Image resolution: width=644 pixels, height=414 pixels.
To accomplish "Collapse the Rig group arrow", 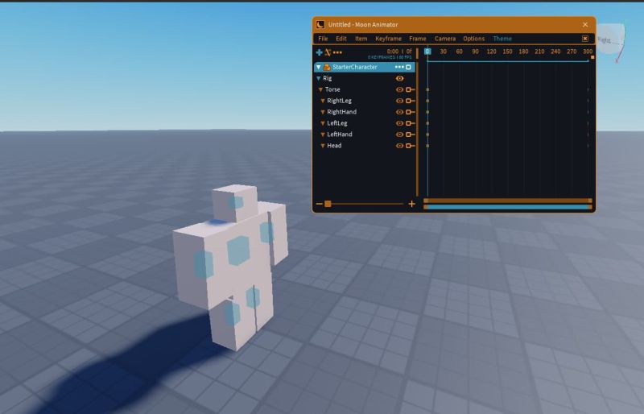I will coord(318,78).
